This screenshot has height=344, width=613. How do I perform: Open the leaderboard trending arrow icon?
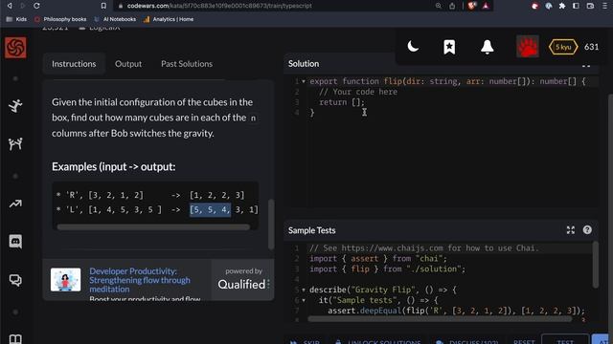pos(15,204)
